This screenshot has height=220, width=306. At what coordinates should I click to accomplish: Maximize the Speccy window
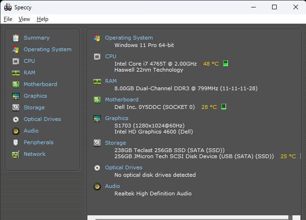coord(274,7)
